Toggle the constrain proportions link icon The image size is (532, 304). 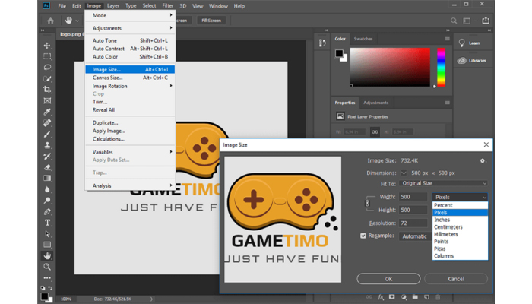[x=368, y=203]
